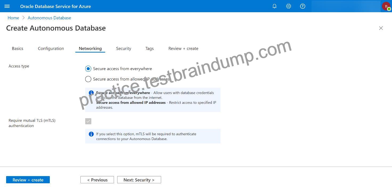The image size is (392, 187).
Task: Switch to the Security tab
Action: point(124,49)
